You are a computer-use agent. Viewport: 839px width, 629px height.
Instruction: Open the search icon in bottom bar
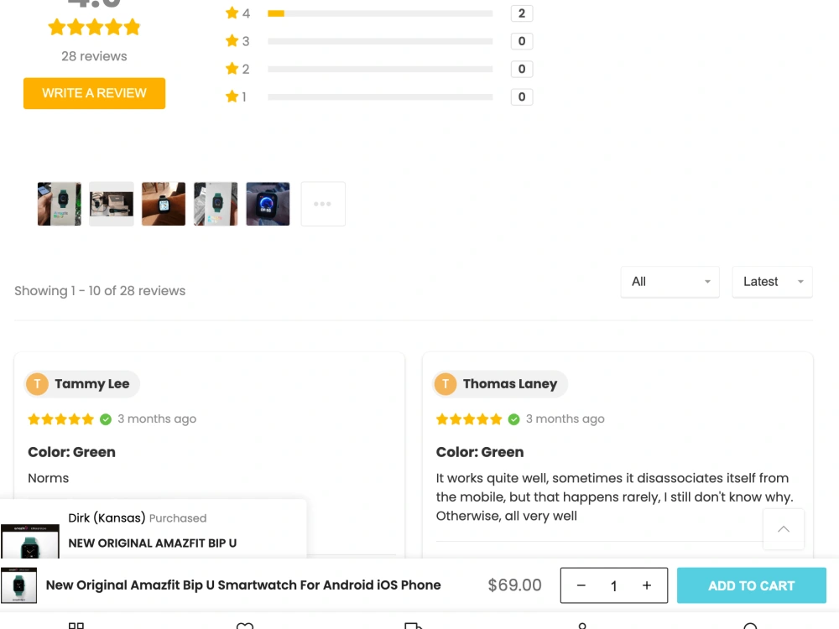pos(750,625)
